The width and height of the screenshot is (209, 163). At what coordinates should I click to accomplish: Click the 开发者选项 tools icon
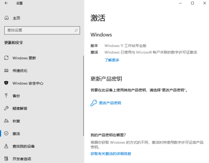(6, 158)
